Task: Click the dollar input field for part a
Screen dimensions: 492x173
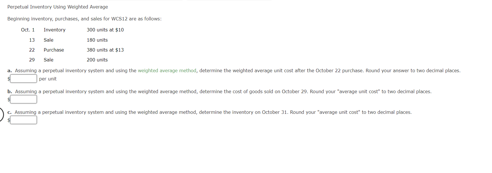Action: click(23, 78)
